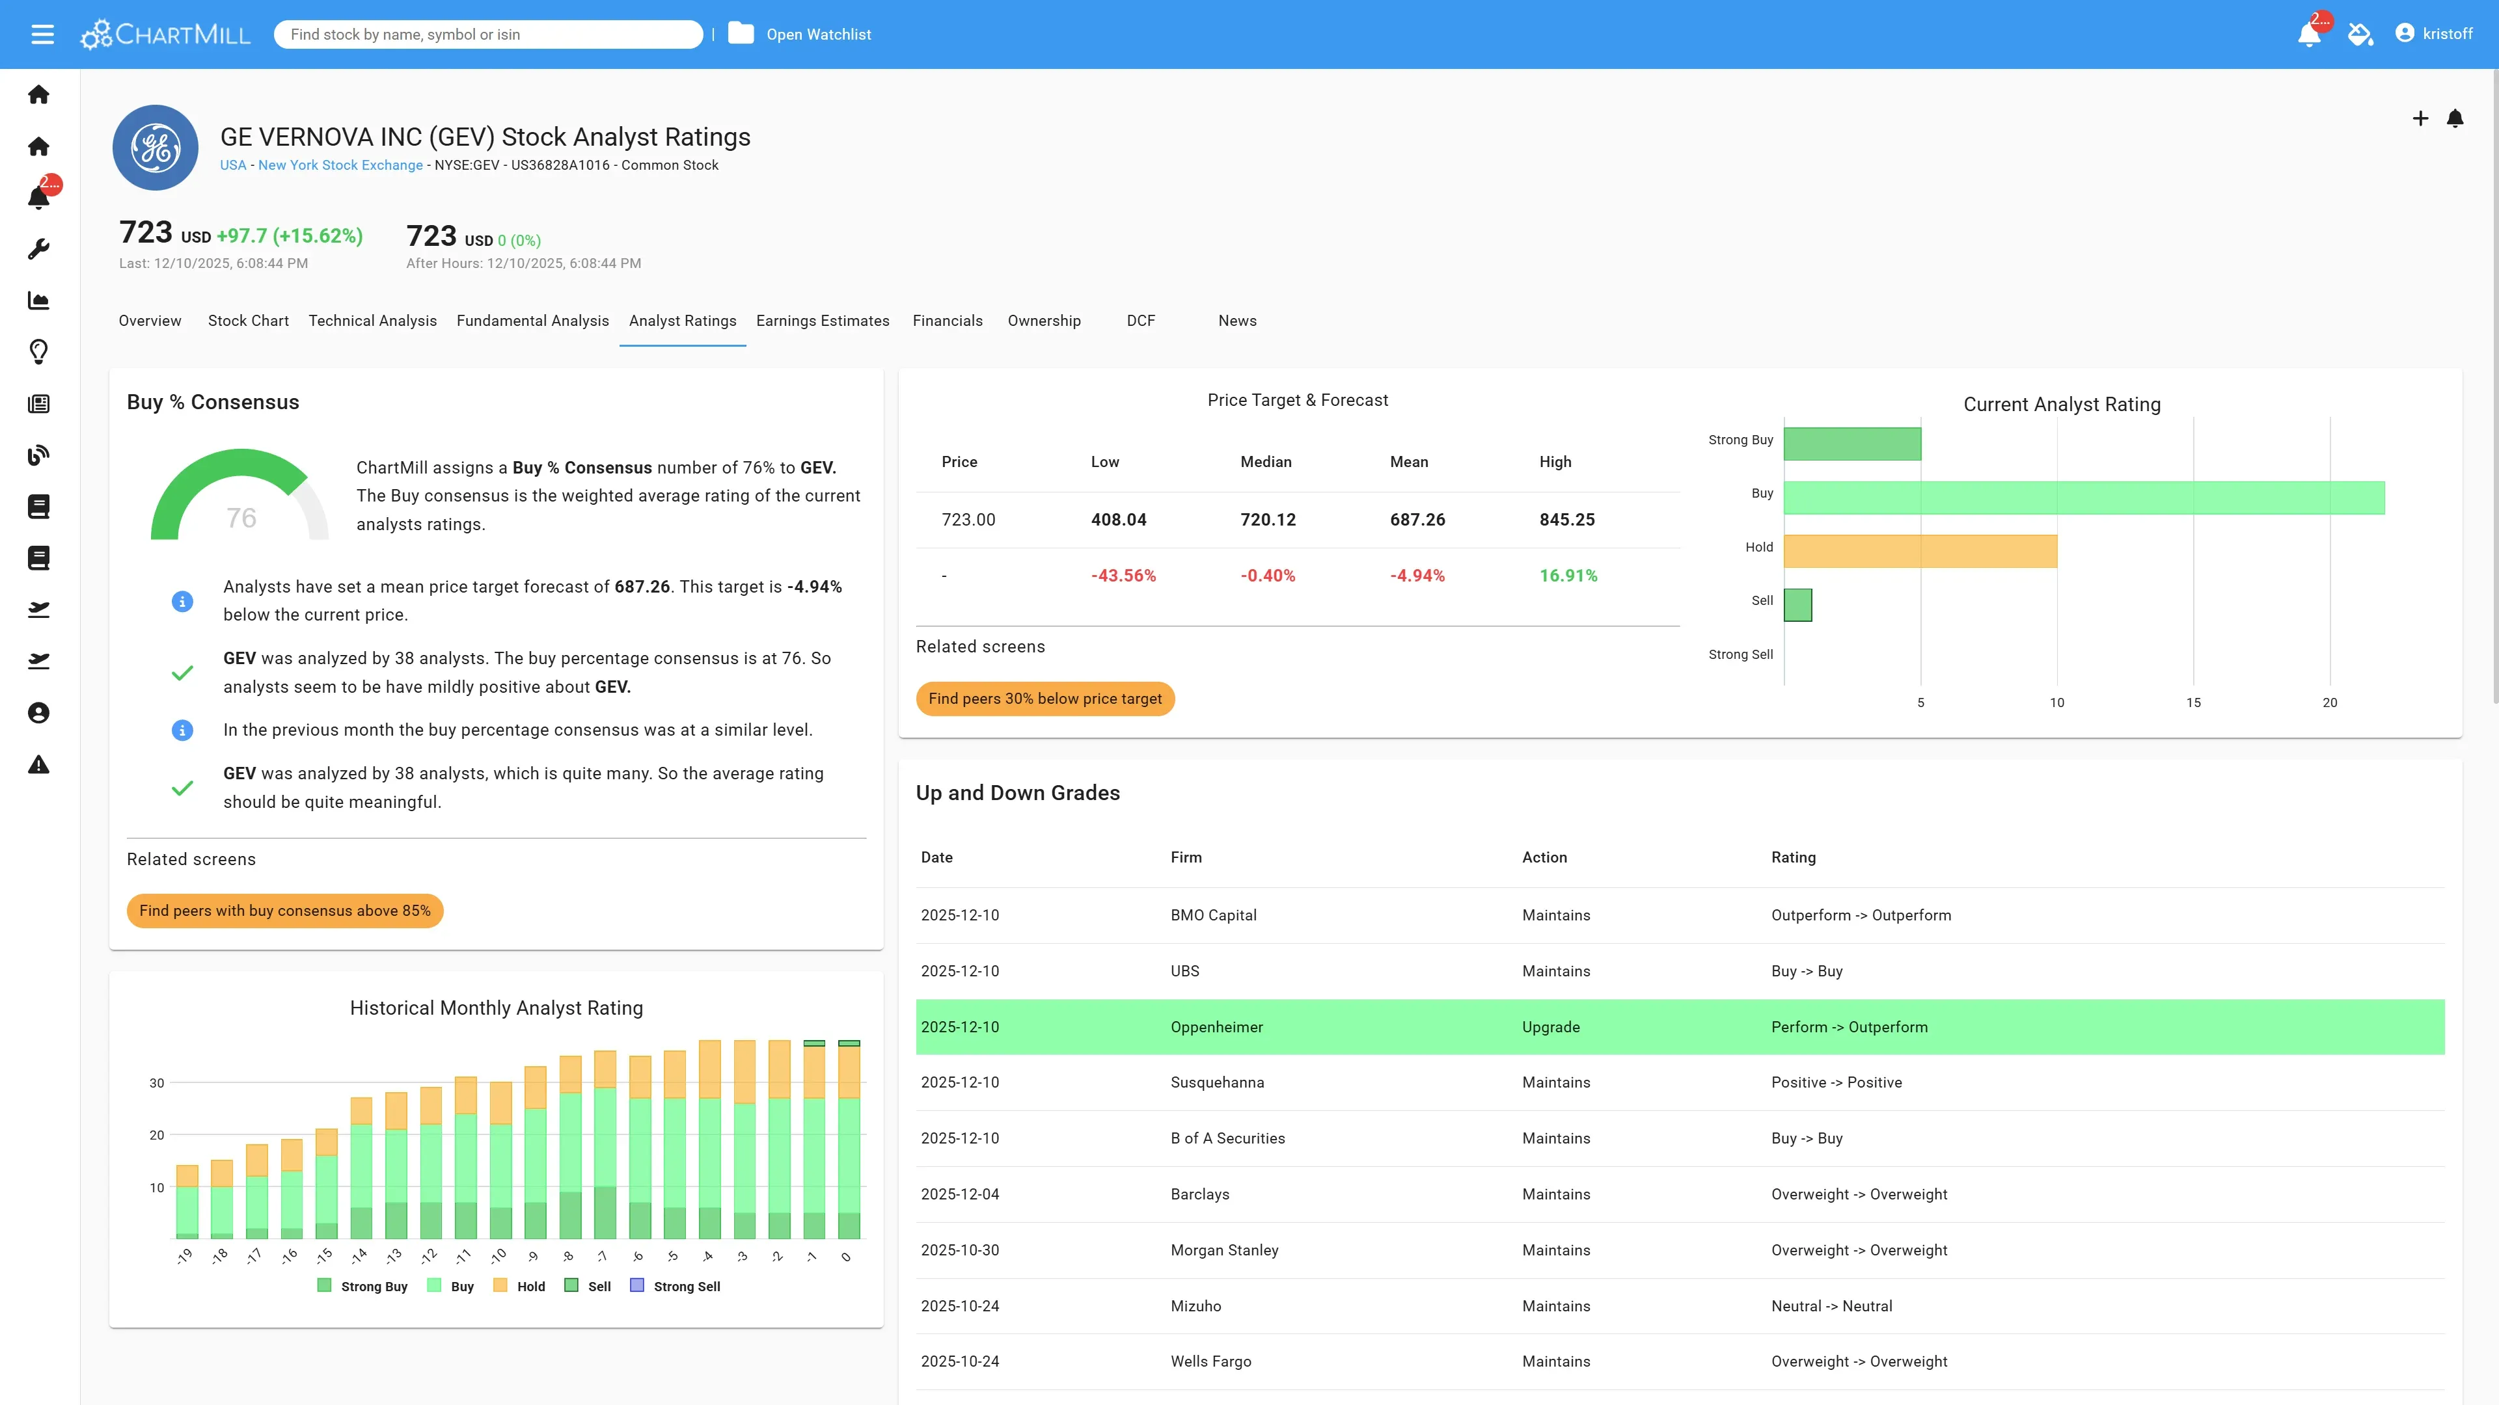Click the warning triangle icon in sidebar

[x=39, y=765]
